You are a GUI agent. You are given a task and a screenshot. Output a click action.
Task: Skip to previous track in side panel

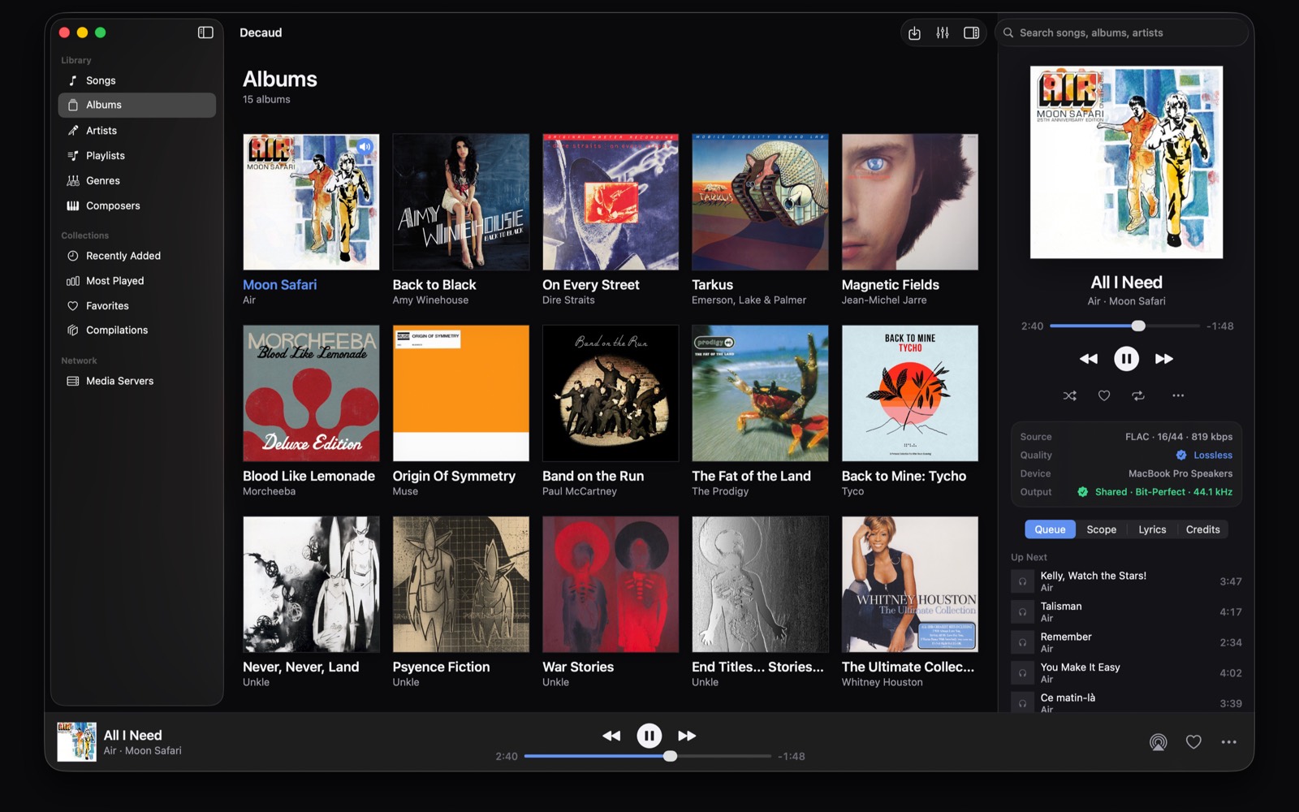[1089, 359]
